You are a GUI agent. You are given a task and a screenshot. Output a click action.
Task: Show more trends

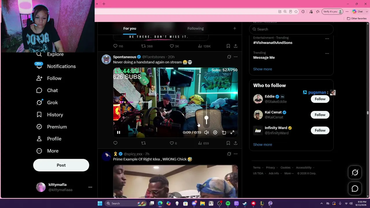click(x=262, y=69)
